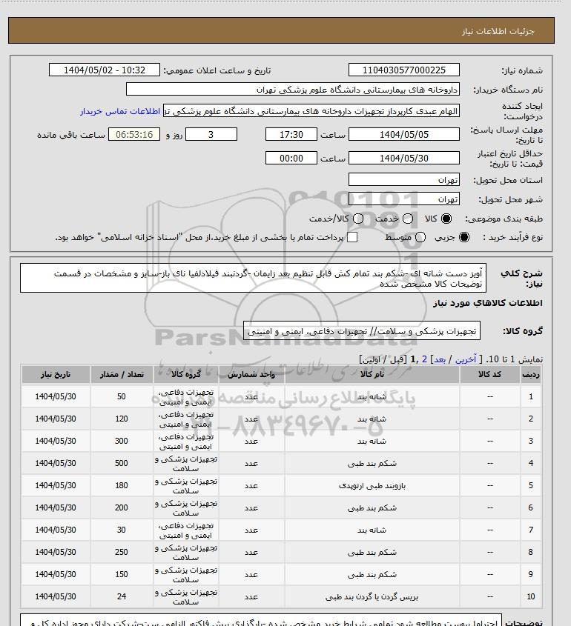Go to the بعد page link
571x626 pixels.
(x=439, y=359)
